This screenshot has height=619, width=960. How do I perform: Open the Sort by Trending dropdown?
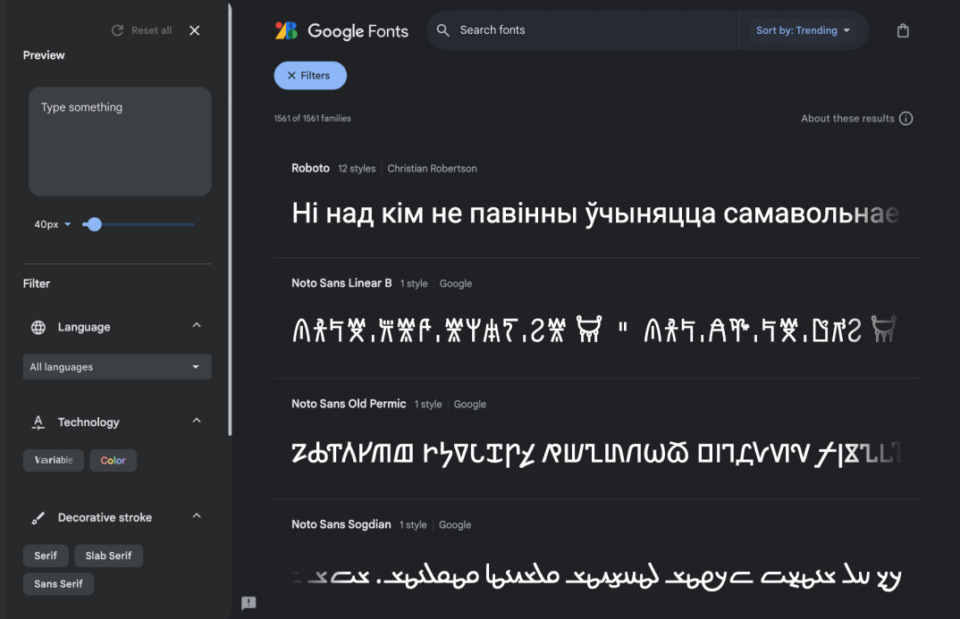point(803,30)
